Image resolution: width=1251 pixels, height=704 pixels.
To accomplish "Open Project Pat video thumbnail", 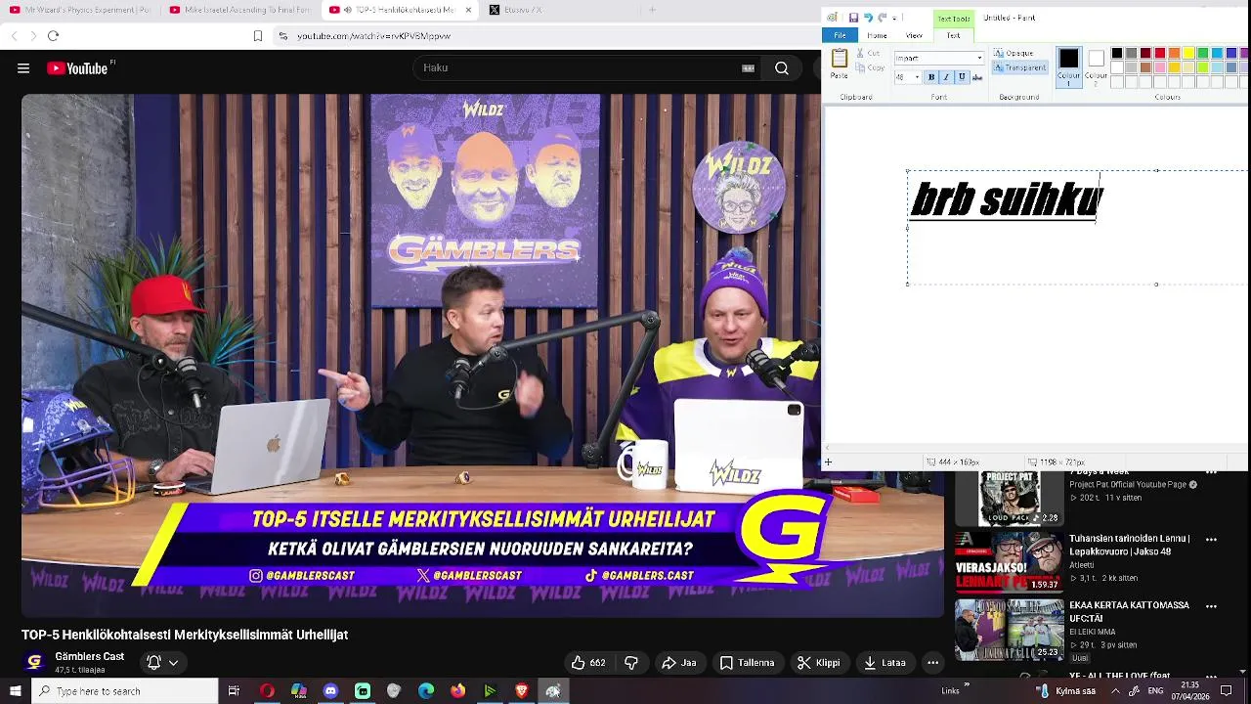I will 1009,499.
